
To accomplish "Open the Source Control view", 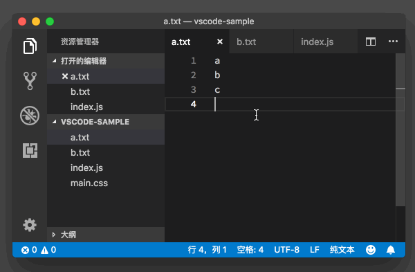I will (x=30, y=81).
